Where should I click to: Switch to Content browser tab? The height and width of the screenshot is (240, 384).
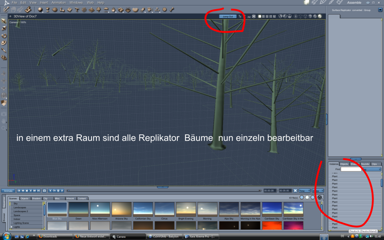[x=82, y=198]
